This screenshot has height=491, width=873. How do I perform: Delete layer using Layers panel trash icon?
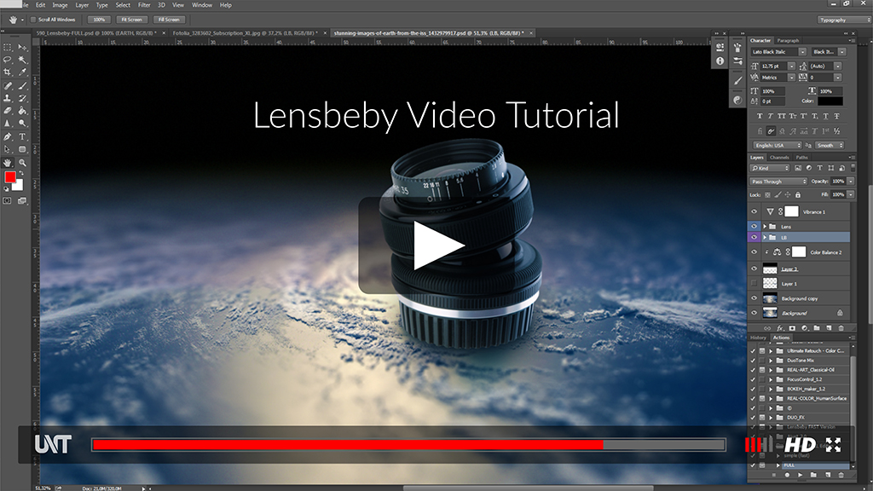point(841,328)
